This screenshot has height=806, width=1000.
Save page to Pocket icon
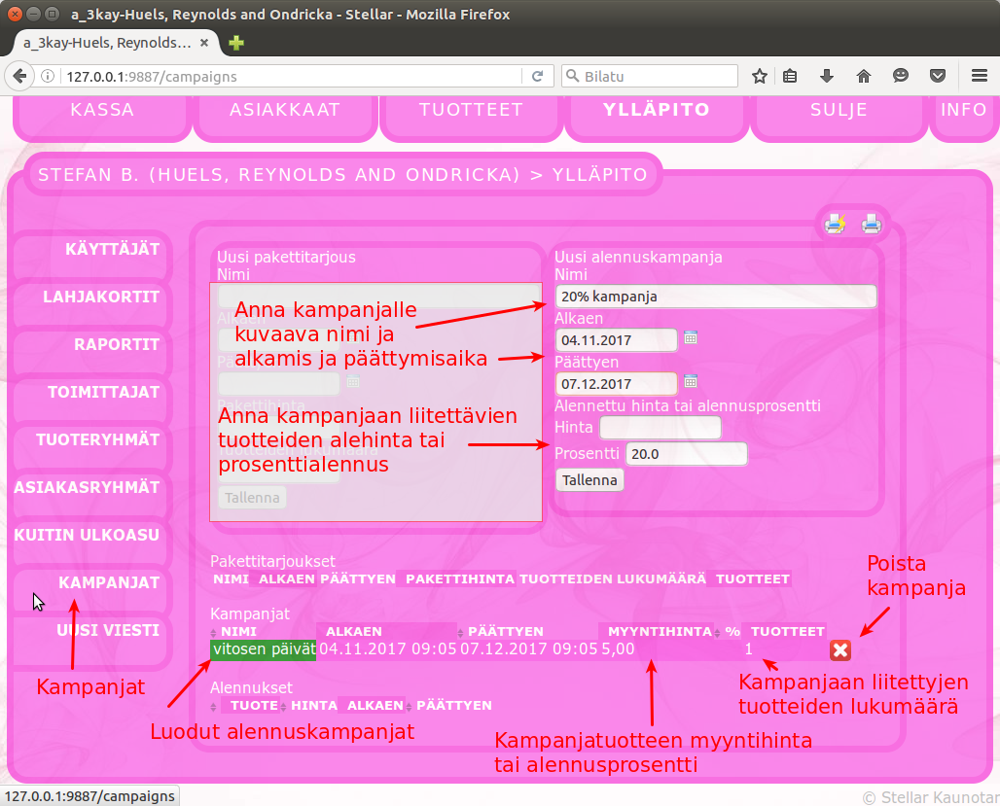(937, 76)
